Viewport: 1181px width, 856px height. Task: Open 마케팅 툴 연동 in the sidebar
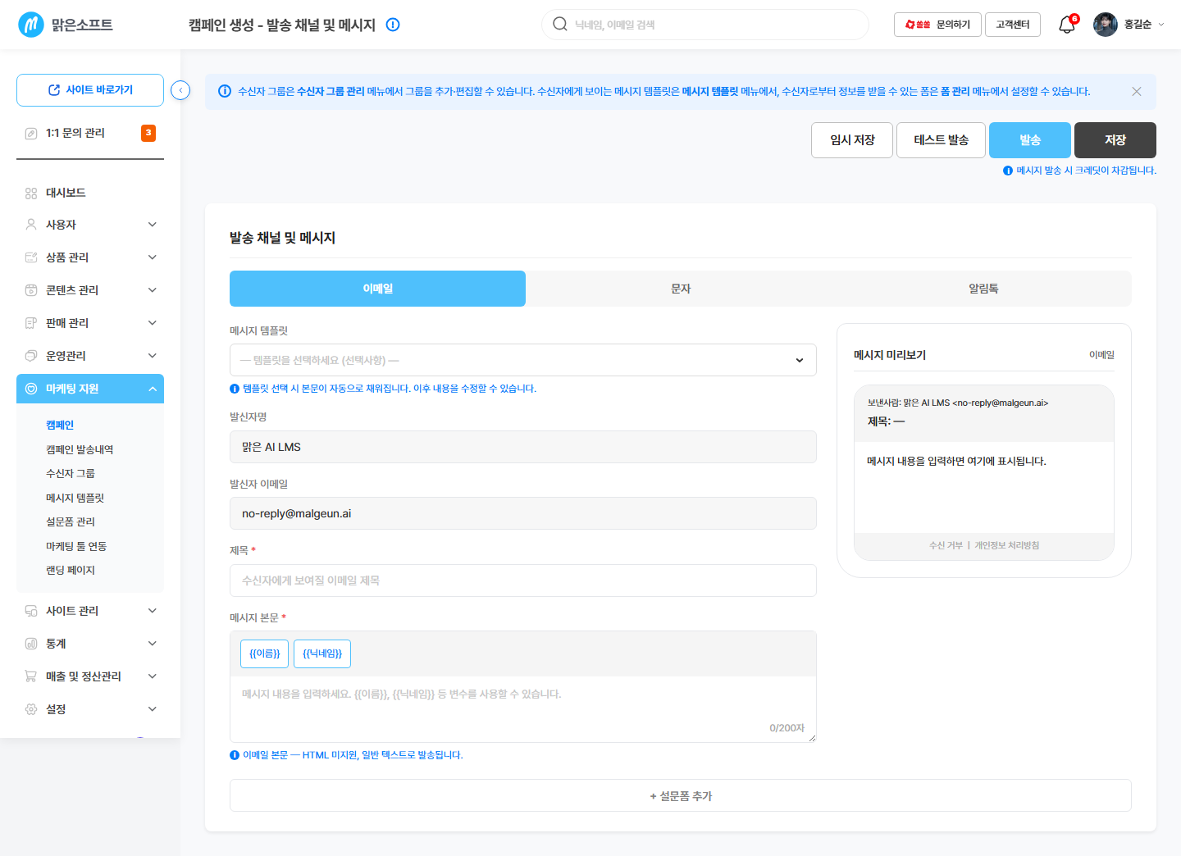click(x=76, y=546)
